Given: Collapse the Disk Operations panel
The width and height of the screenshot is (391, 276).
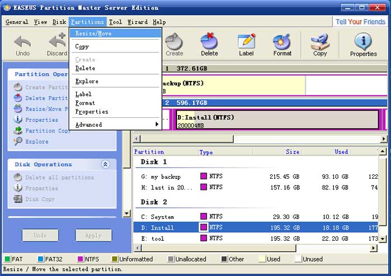Looking at the screenshot, I should tap(105, 164).
